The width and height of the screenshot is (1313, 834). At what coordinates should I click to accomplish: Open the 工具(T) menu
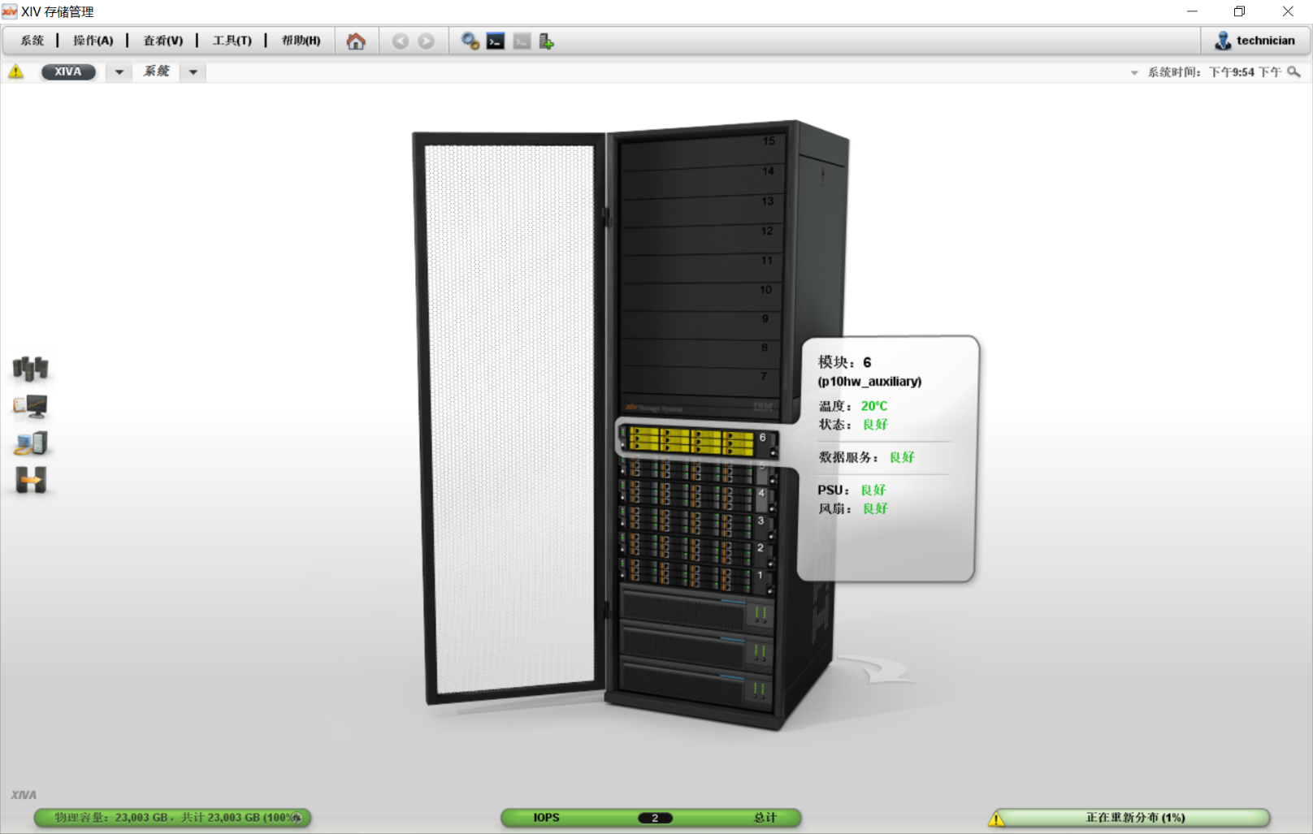[x=232, y=41]
